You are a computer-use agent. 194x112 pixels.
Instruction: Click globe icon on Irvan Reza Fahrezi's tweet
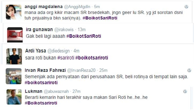pos(189,70)
